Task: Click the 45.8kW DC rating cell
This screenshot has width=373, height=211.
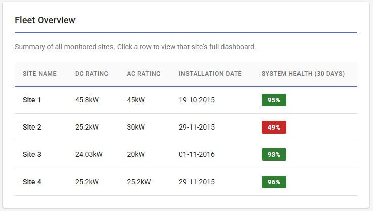Action: [x=87, y=100]
